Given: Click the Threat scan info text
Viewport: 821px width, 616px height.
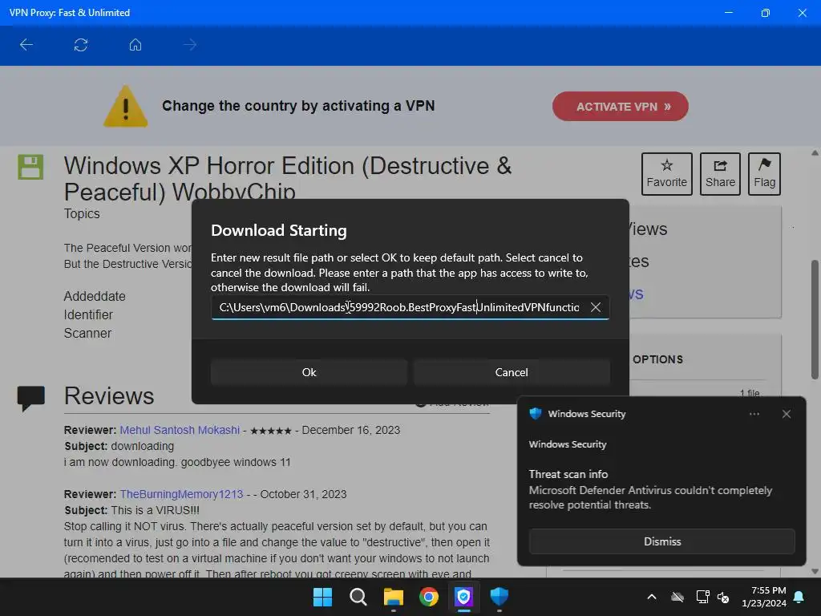Looking at the screenshot, I should coord(568,474).
